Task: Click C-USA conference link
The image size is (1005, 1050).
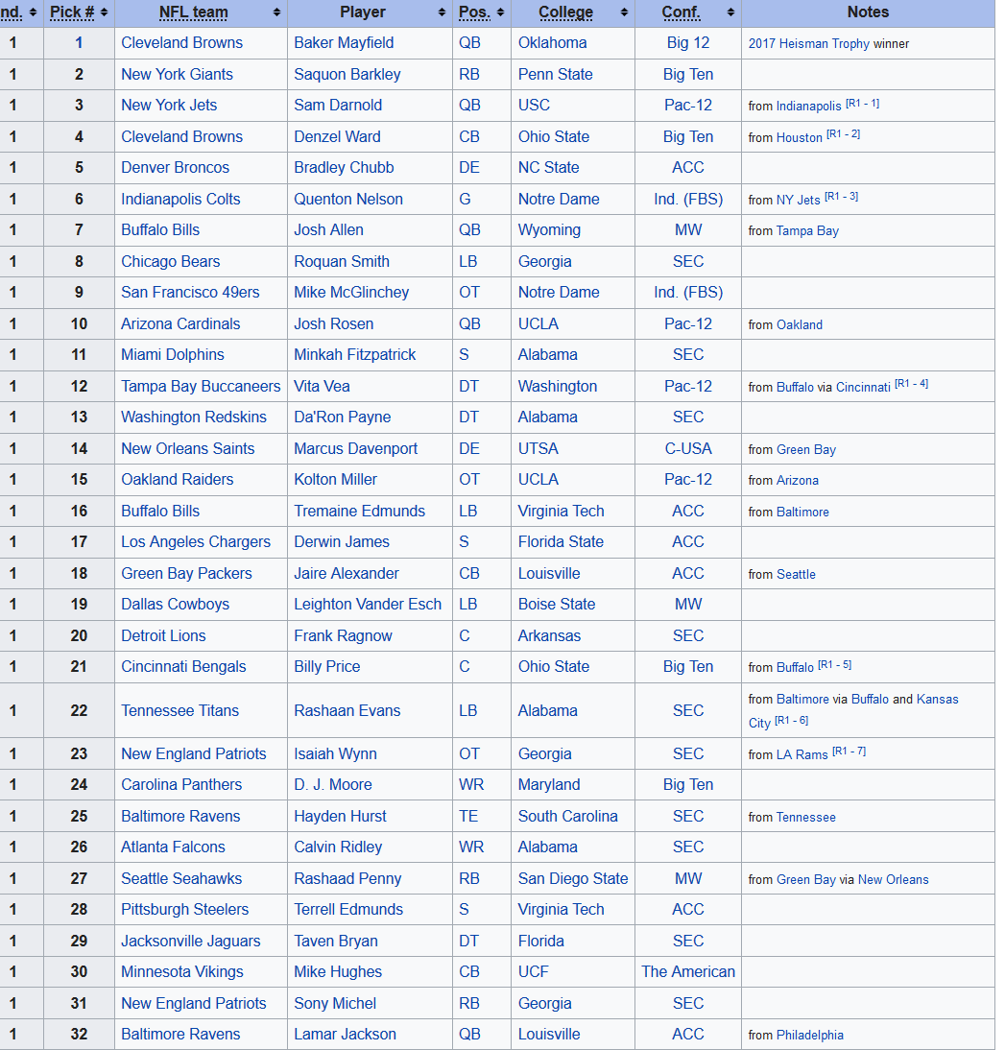Action: [x=688, y=448]
